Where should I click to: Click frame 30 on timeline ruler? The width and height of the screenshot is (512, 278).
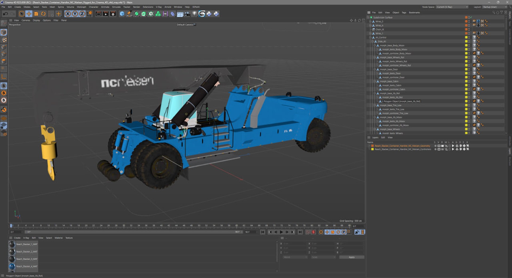(x=123, y=226)
